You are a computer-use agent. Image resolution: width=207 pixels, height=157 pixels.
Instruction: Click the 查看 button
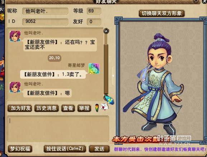pos(68,108)
